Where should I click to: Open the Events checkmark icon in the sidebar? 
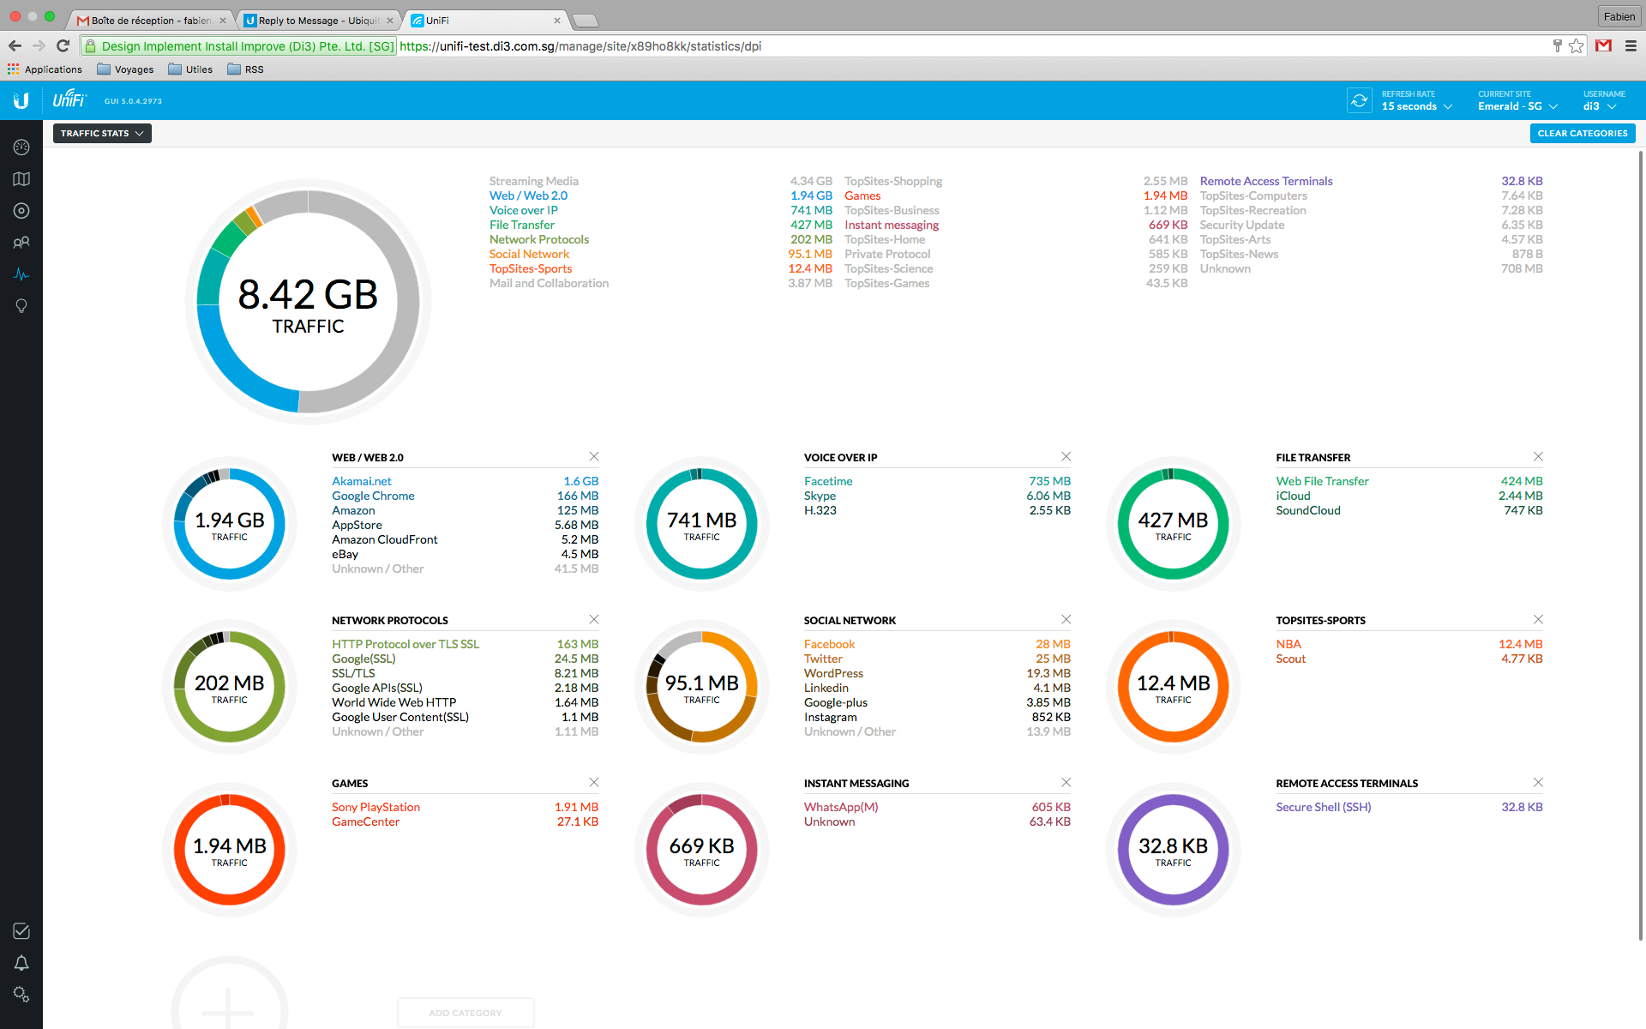[x=21, y=931]
